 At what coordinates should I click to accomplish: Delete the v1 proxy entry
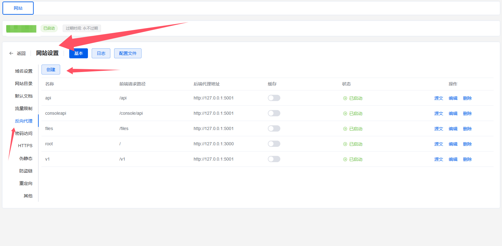click(467, 159)
